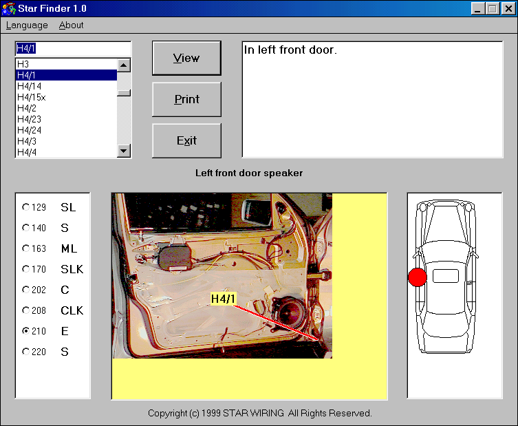Select H4/24 in the component list
The image size is (518, 426).
(x=66, y=130)
